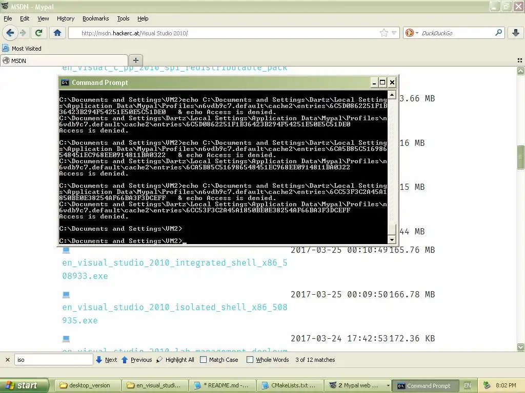Screen dimensions: 525x393
Task: Click the browser vertical scrollbar thumb
Action: pos(521,157)
